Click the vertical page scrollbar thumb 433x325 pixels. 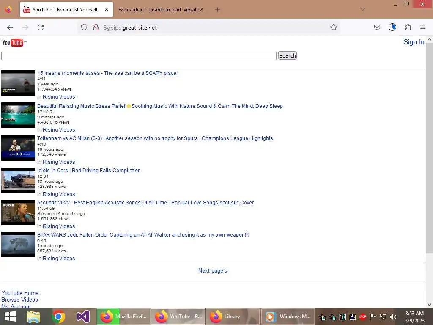[x=430, y=148]
